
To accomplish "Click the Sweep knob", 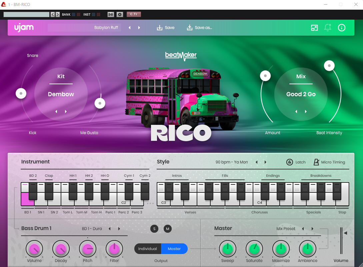I will click(x=228, y=249).
